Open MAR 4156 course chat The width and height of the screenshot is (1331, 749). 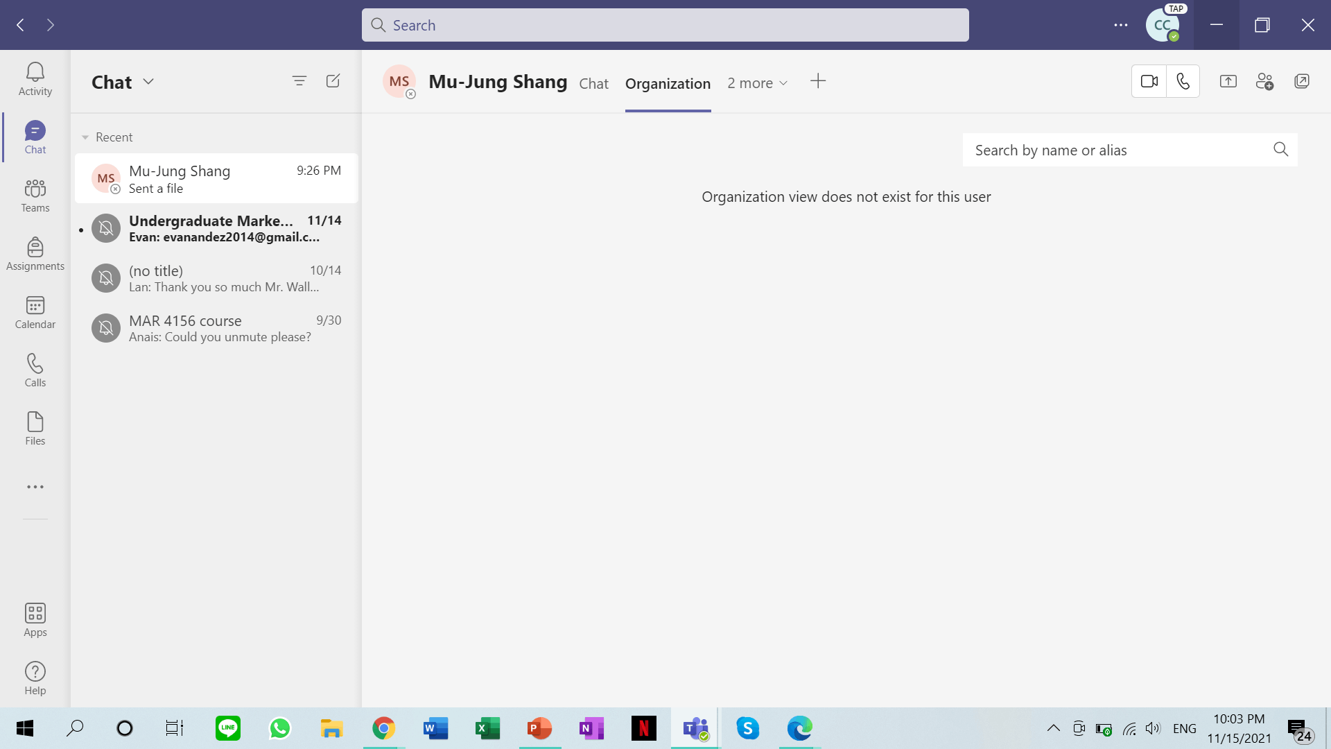(216, 328)
